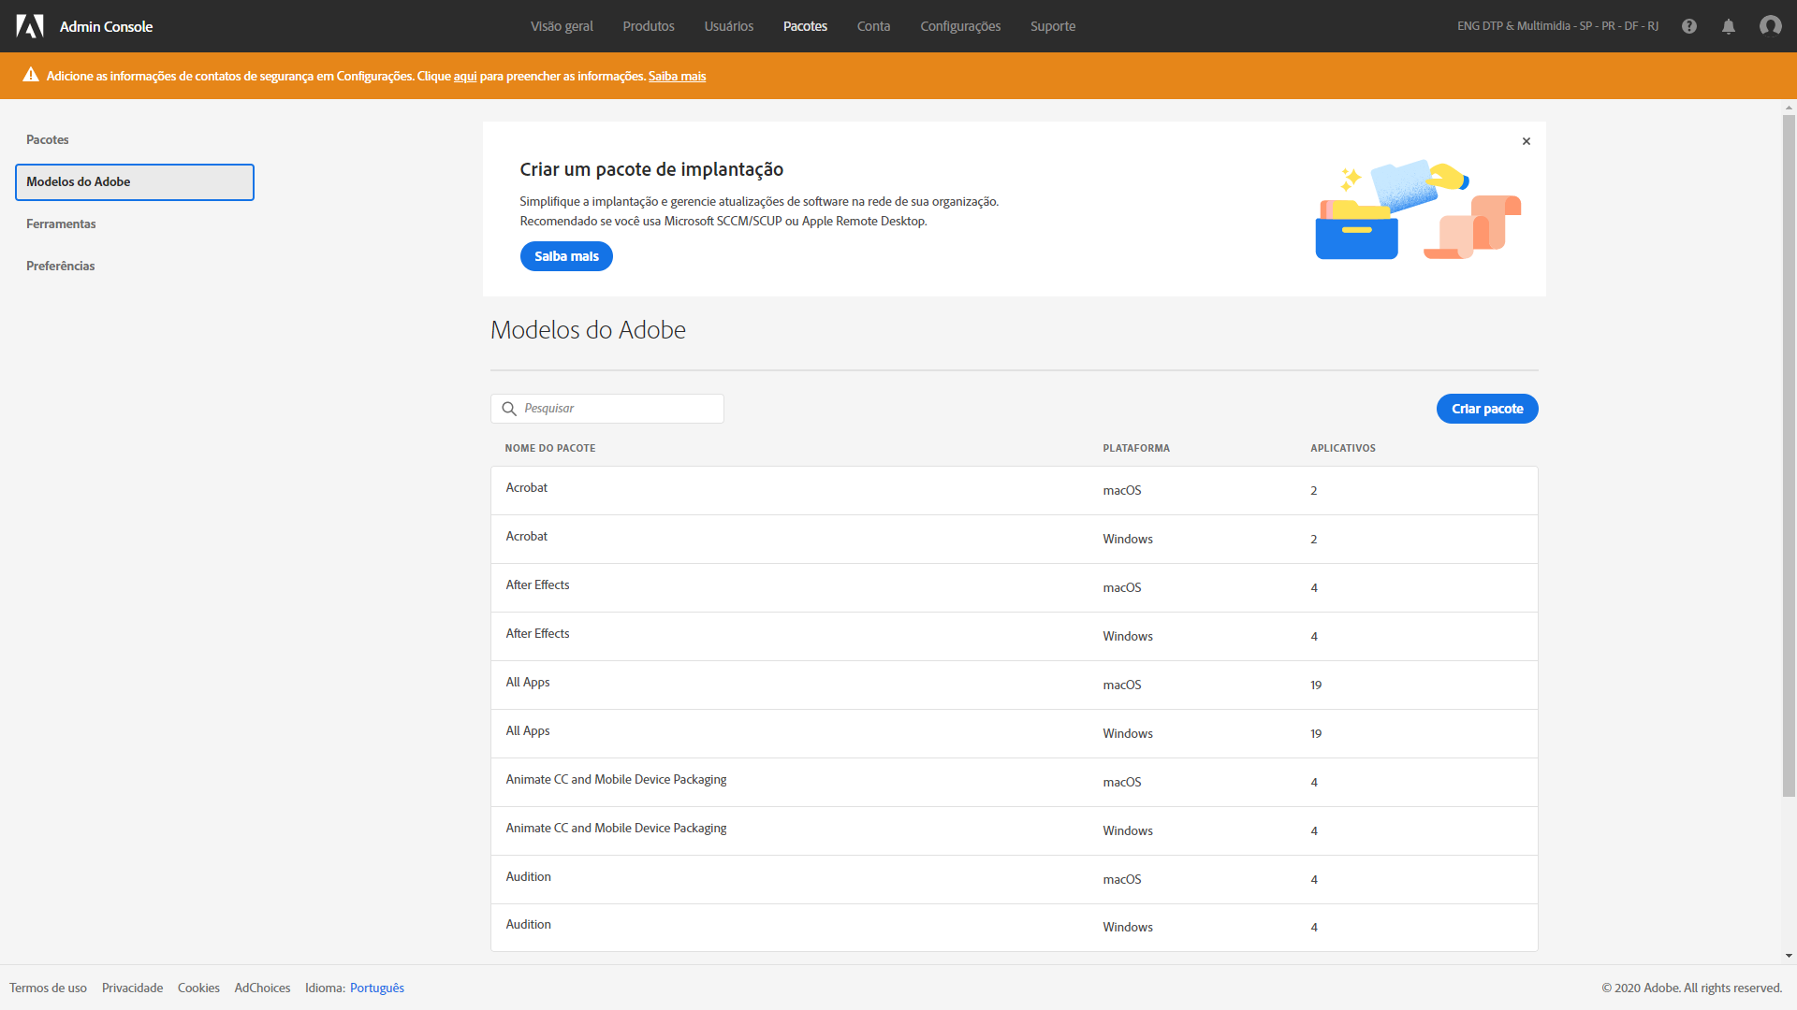
Task: Change language via Português link
Action: point(377,988)
